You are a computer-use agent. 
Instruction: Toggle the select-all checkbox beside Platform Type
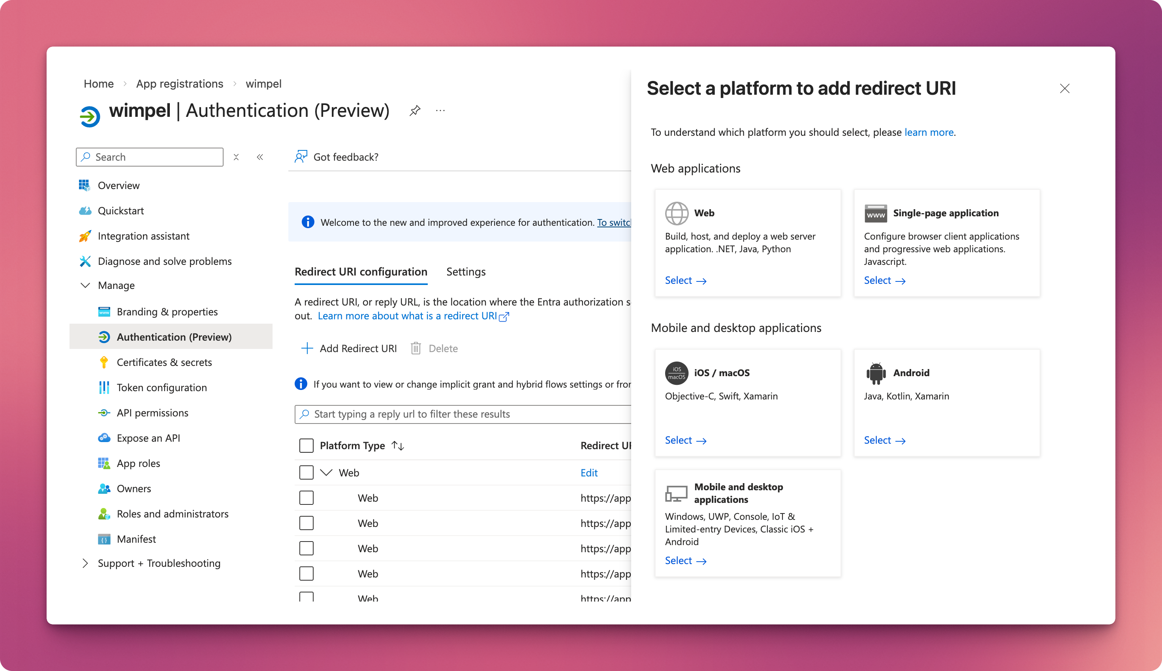click(306, 446)
